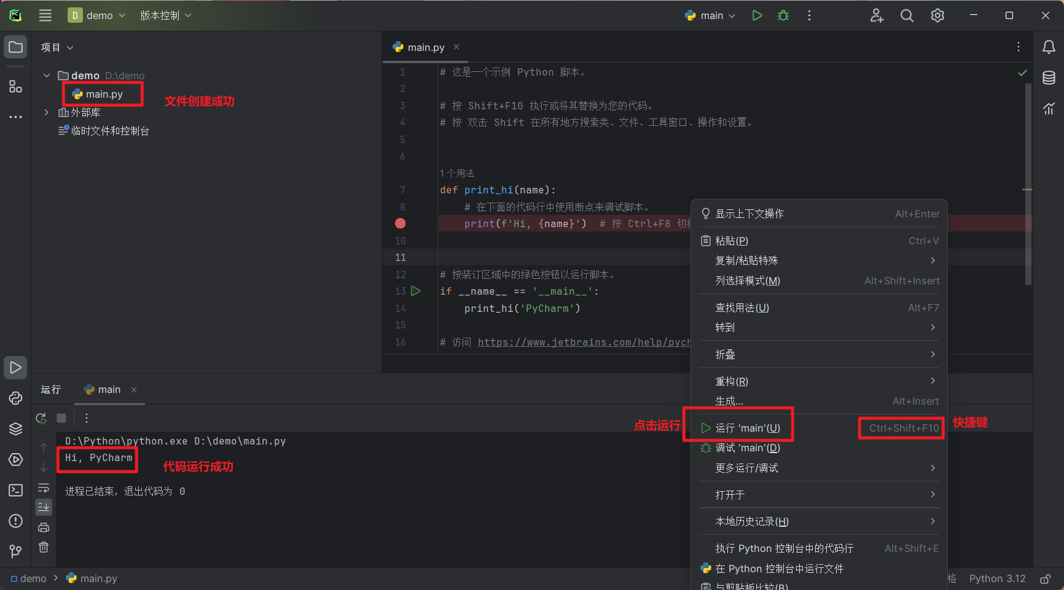Expand 复制/粘贴特殊 submenu

tap(820, 260)
